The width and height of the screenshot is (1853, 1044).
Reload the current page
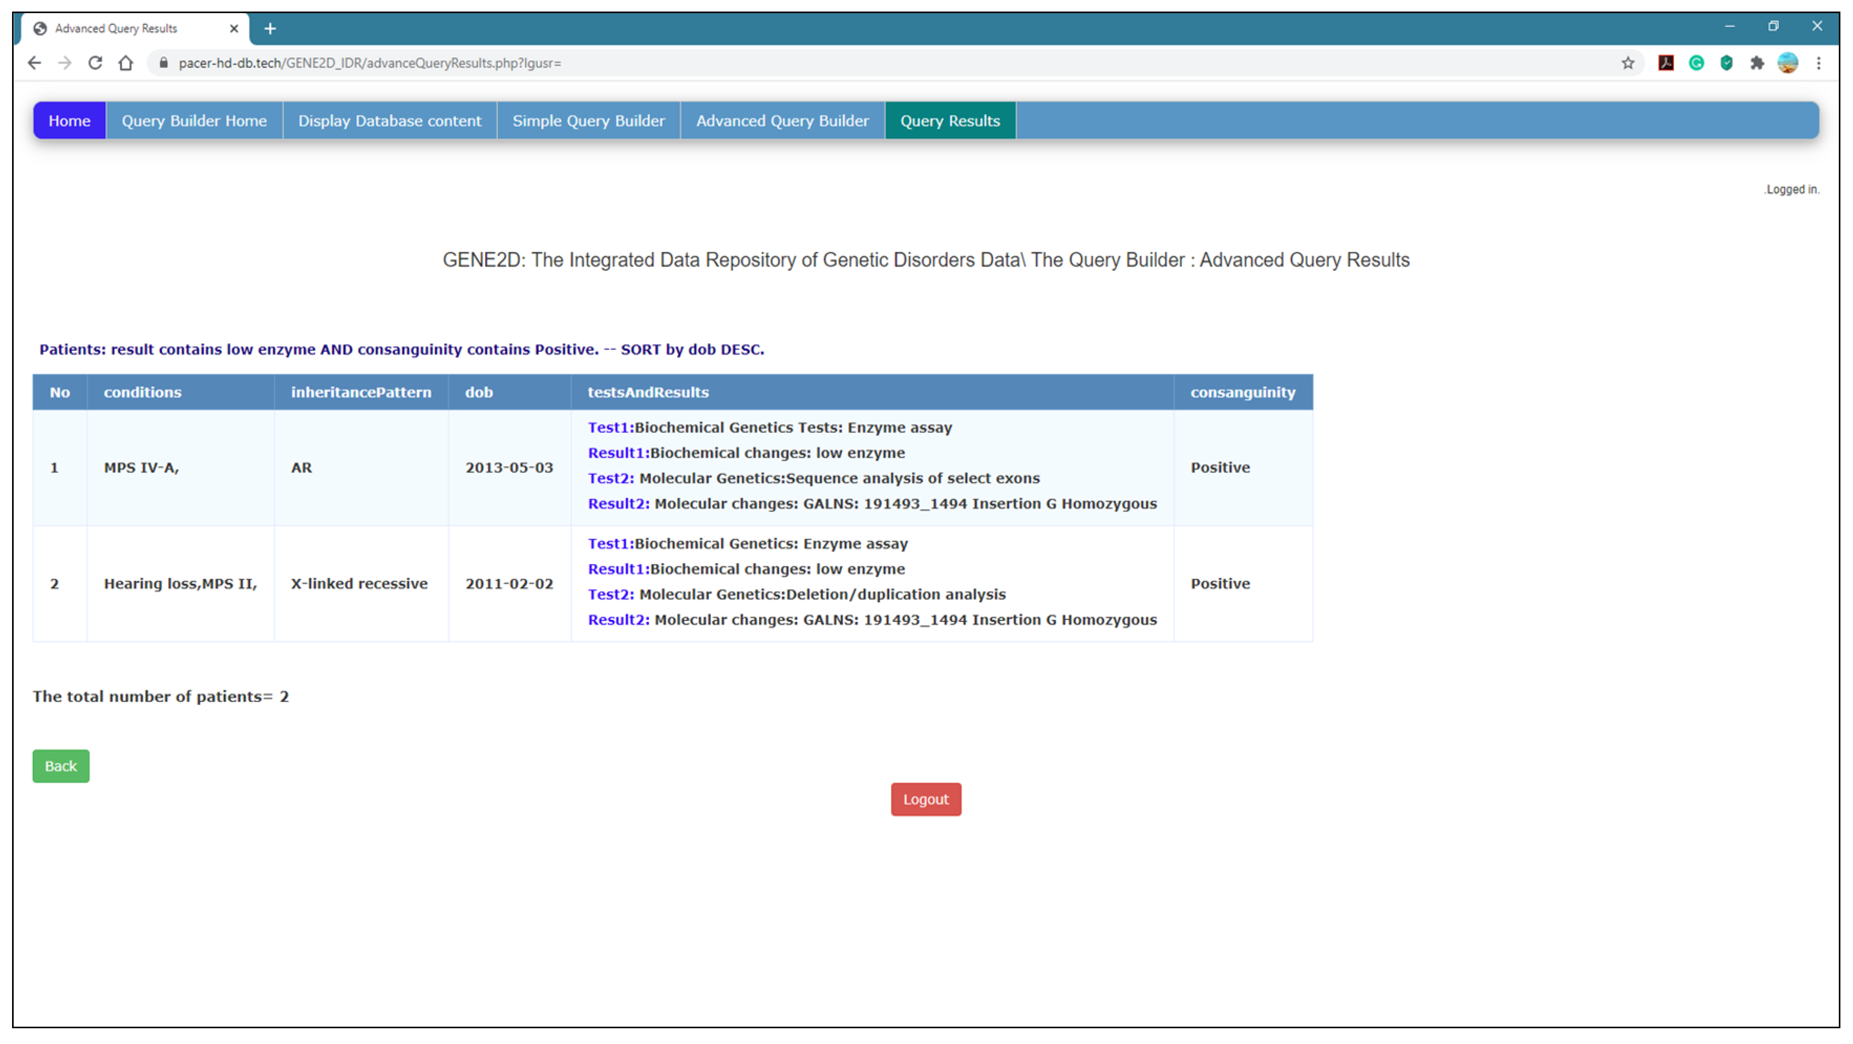(x=95, y=64)
